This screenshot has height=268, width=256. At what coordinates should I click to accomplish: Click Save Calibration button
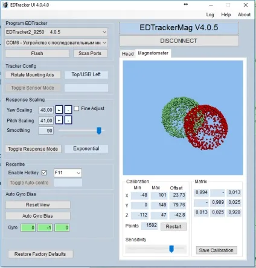point(216,250)
